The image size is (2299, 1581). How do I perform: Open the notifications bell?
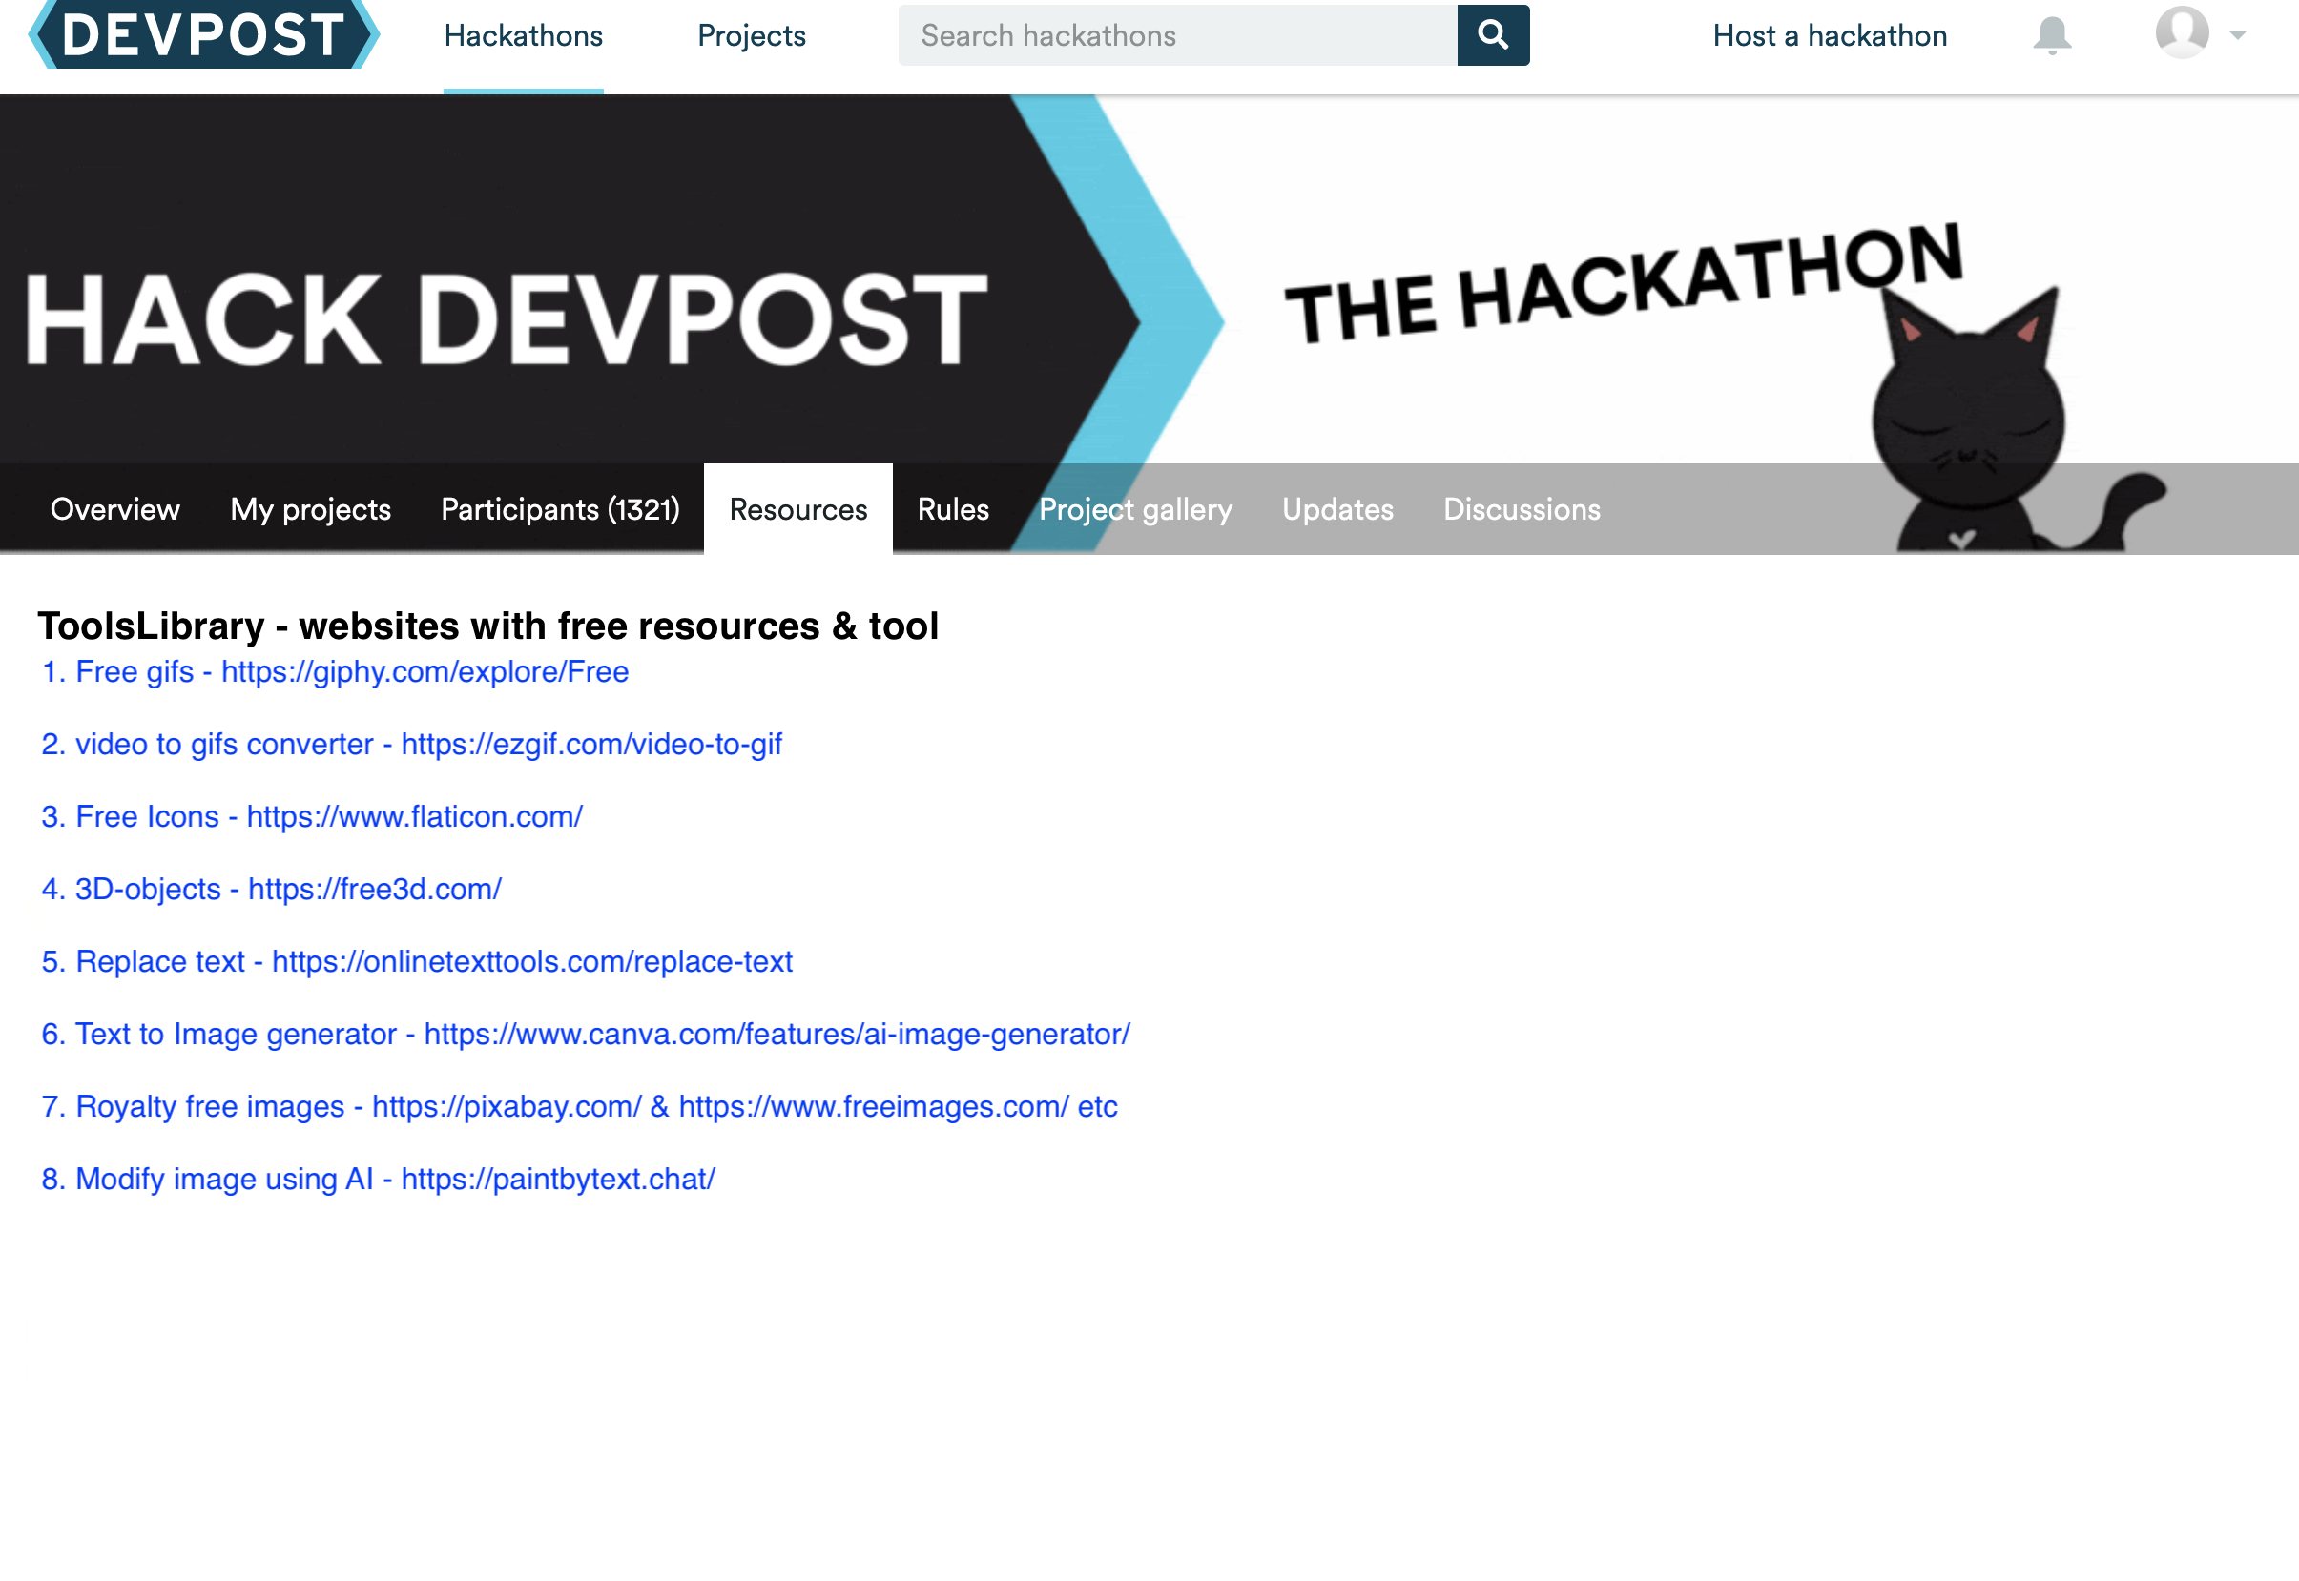click(x=2051, y=35)
